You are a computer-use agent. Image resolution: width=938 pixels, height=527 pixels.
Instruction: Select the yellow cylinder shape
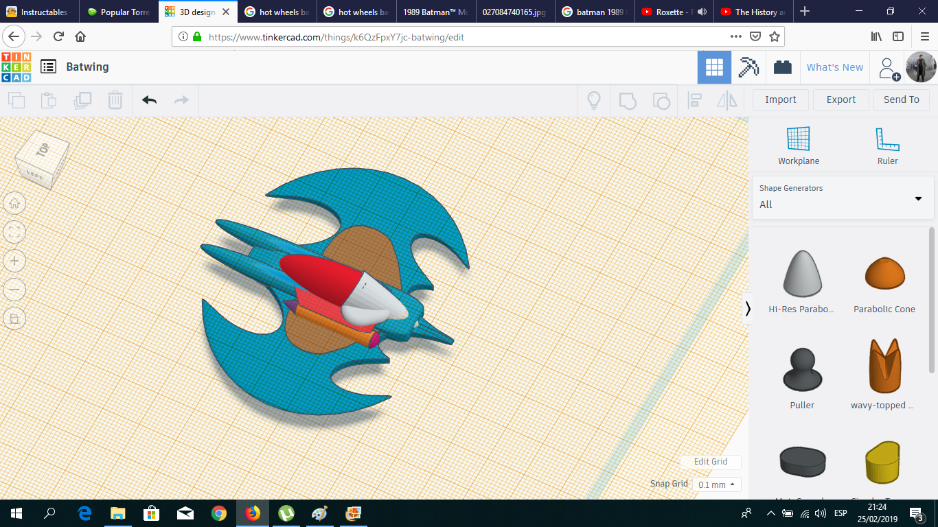tap(882, 462)
